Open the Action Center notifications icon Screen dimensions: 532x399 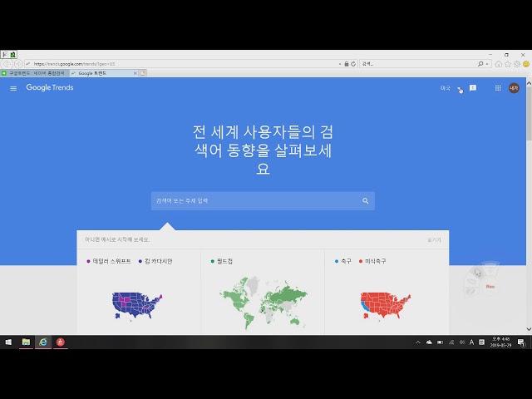click(521, 342)
